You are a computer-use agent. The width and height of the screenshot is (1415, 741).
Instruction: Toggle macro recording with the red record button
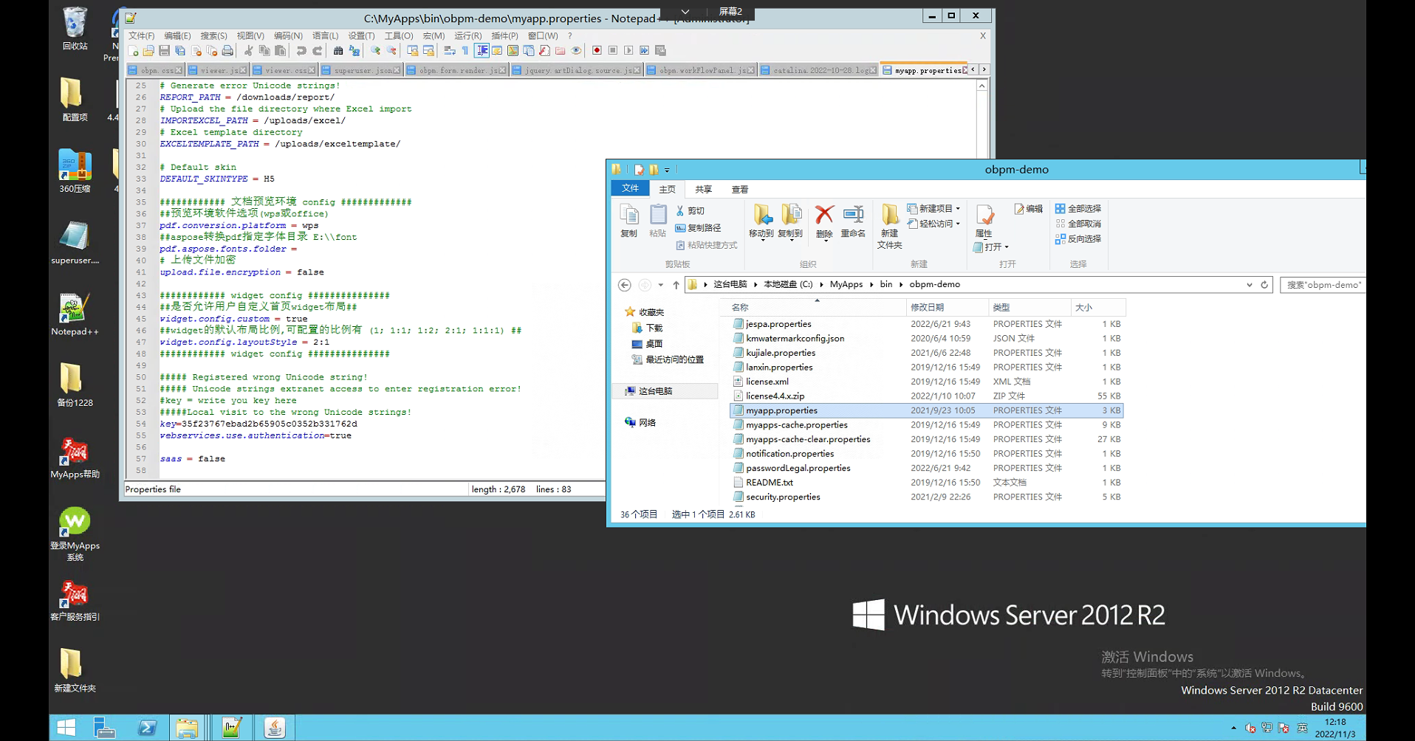point(597,51)
